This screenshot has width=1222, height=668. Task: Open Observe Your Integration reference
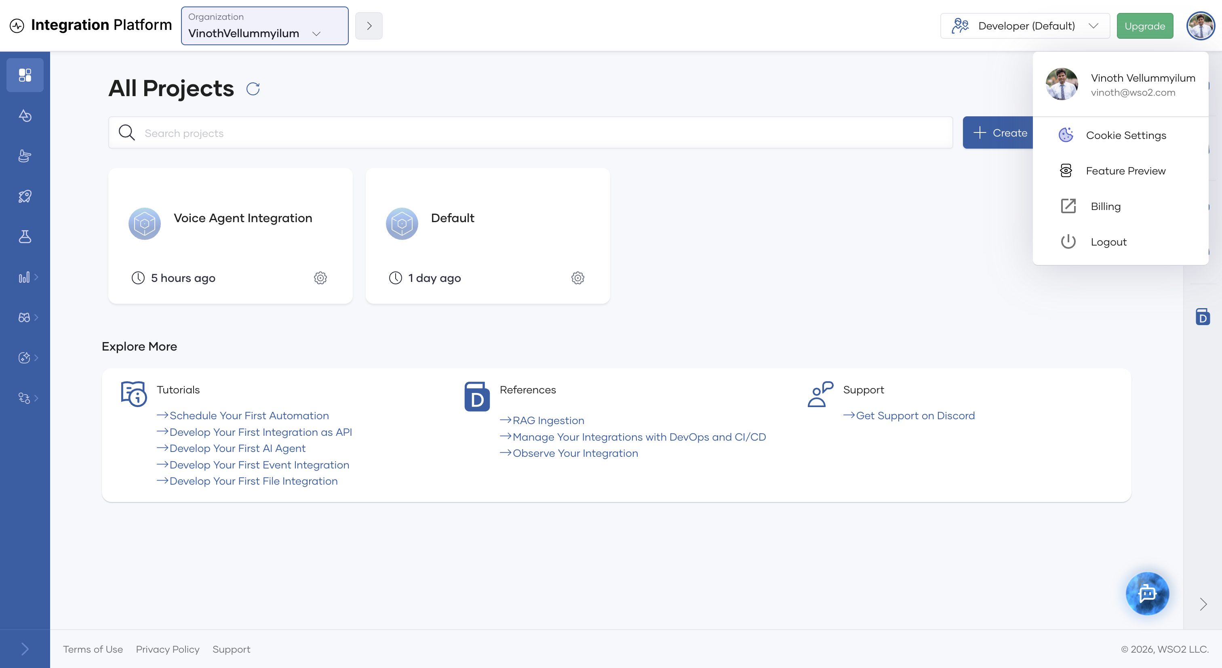[575, 453]
